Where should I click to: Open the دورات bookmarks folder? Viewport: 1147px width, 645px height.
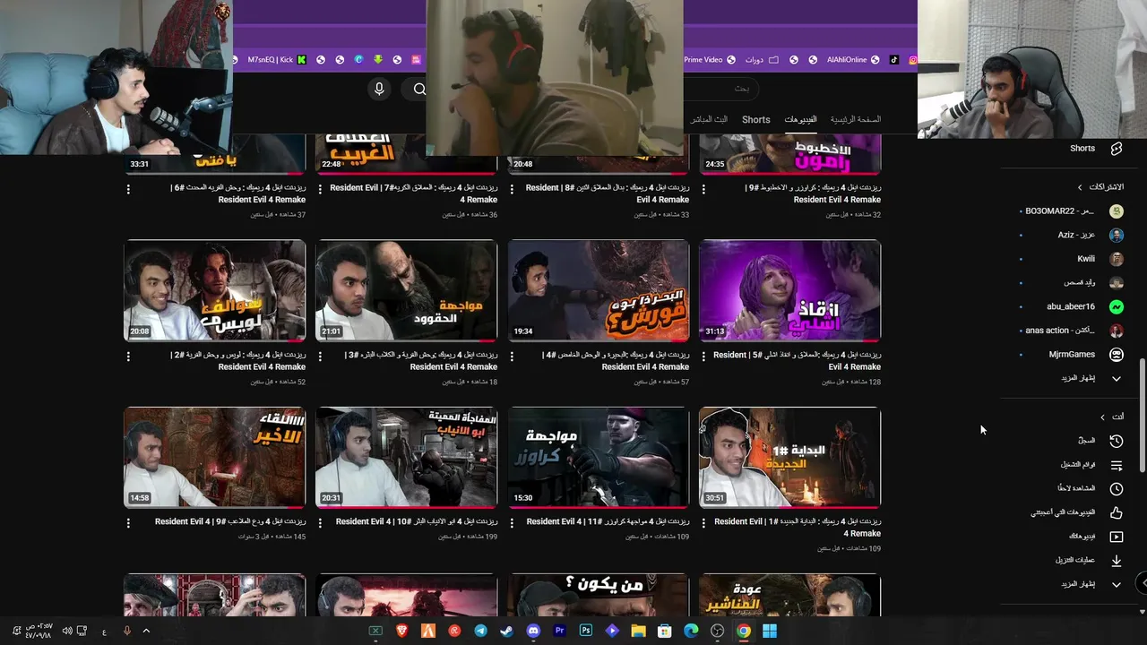pos(762,60)
